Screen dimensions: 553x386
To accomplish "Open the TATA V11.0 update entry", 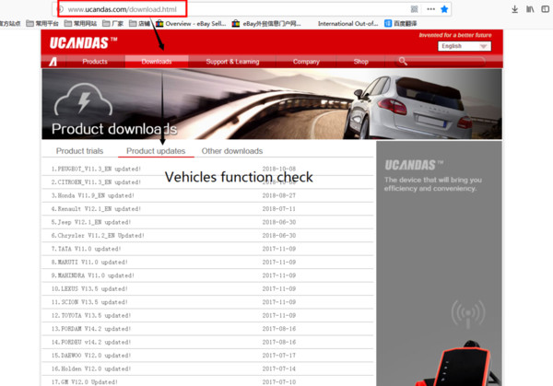I will coord(86,249).
